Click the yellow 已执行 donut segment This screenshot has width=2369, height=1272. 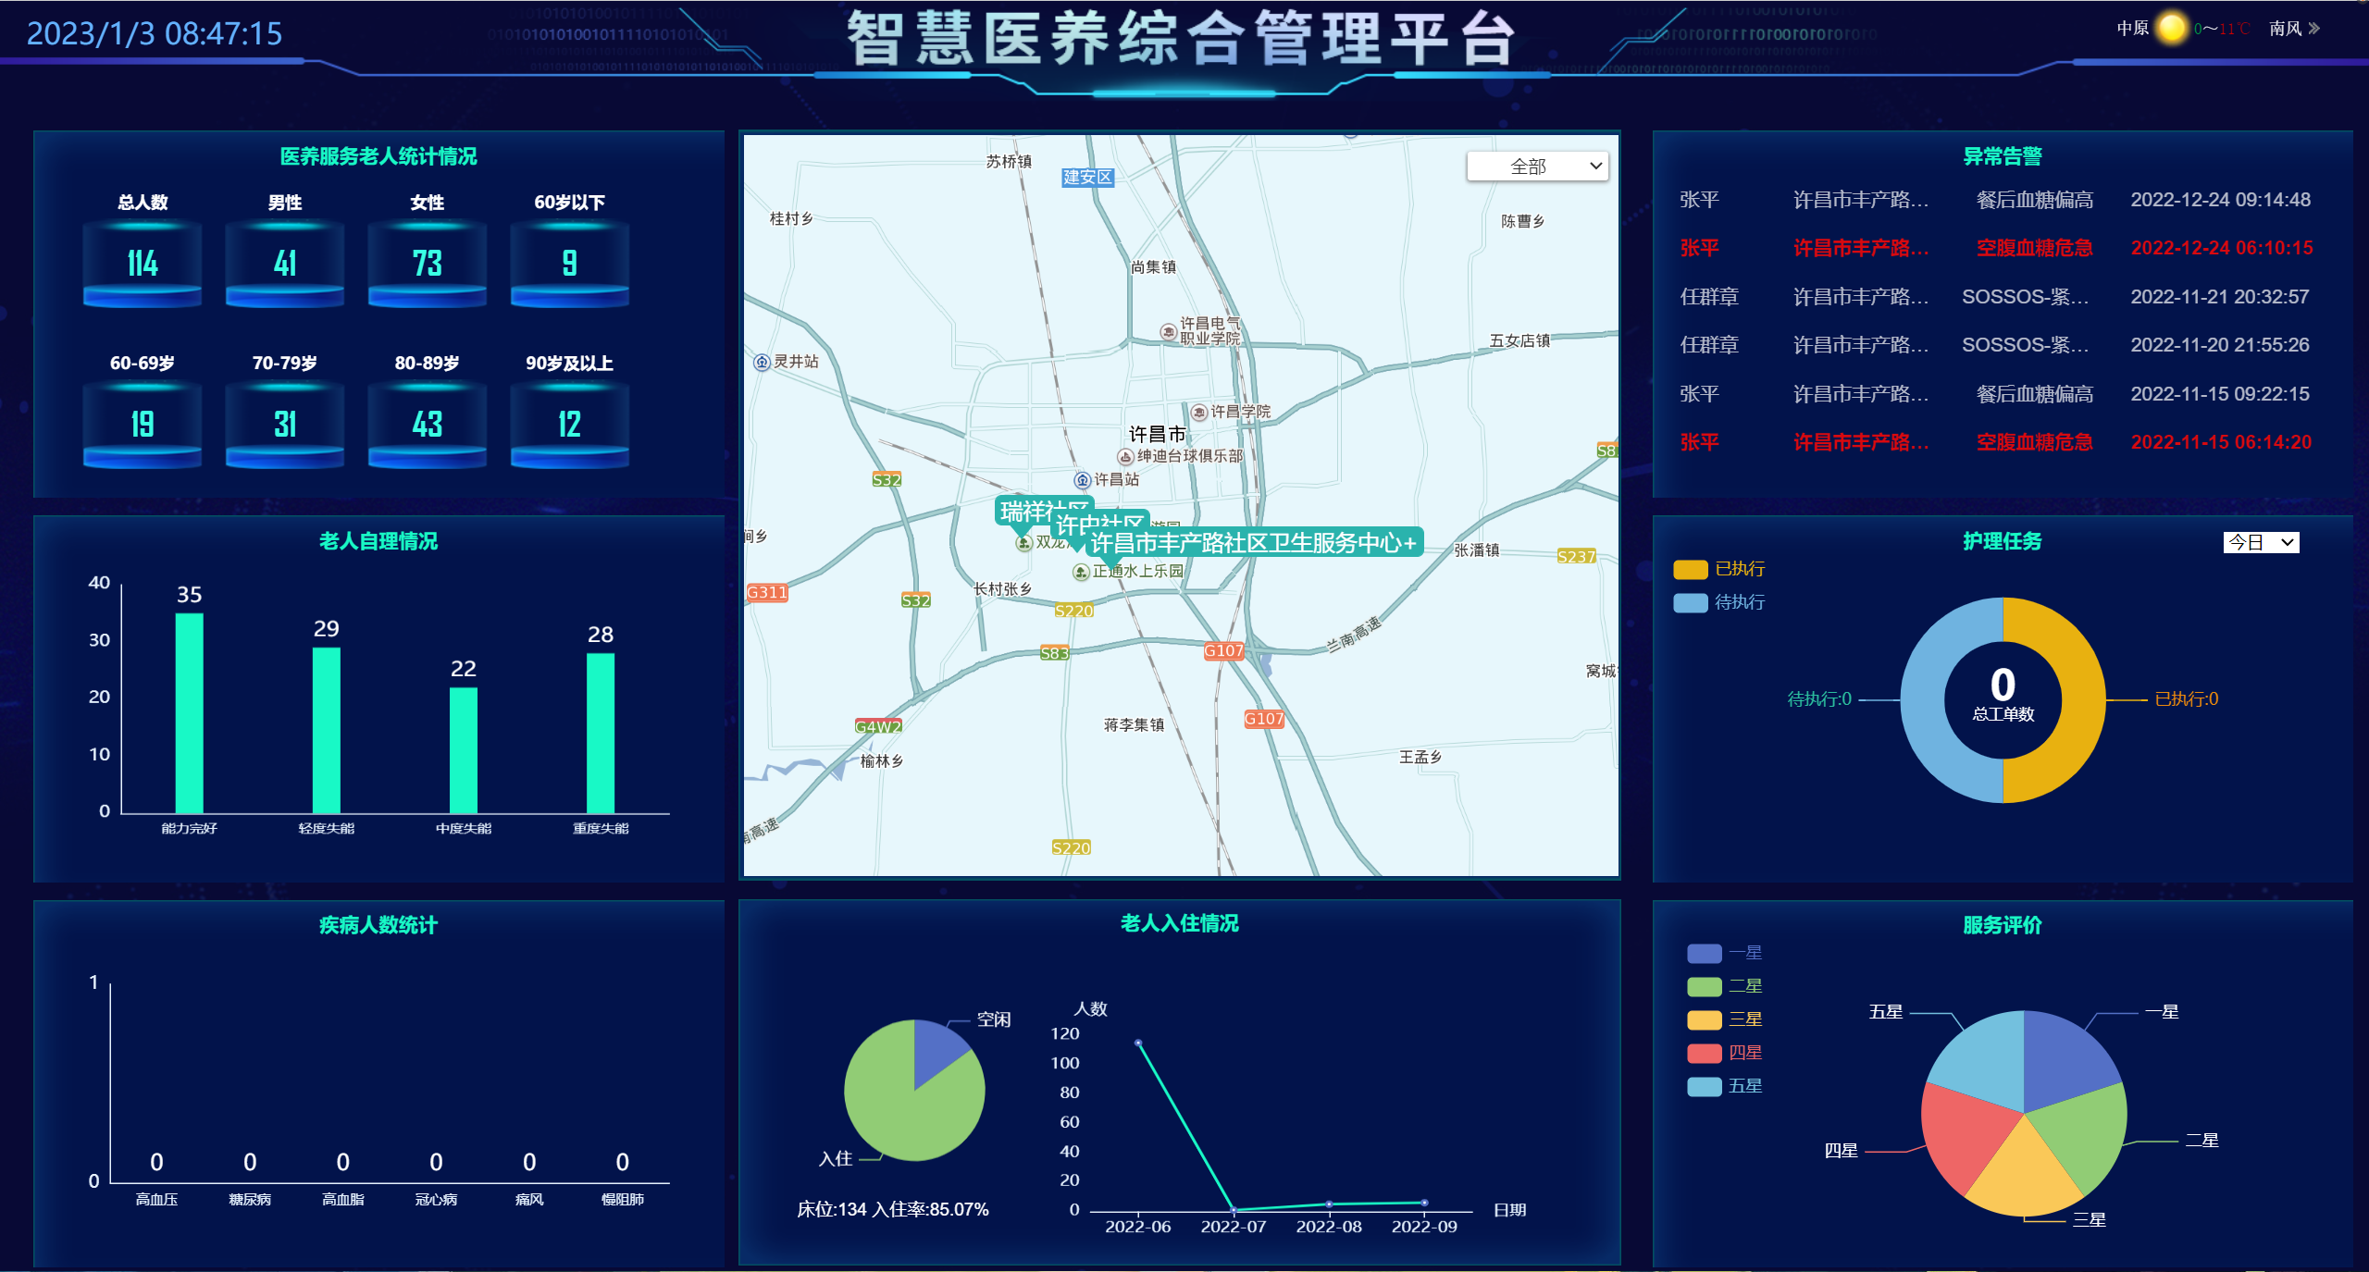[x=2082, y=700]
